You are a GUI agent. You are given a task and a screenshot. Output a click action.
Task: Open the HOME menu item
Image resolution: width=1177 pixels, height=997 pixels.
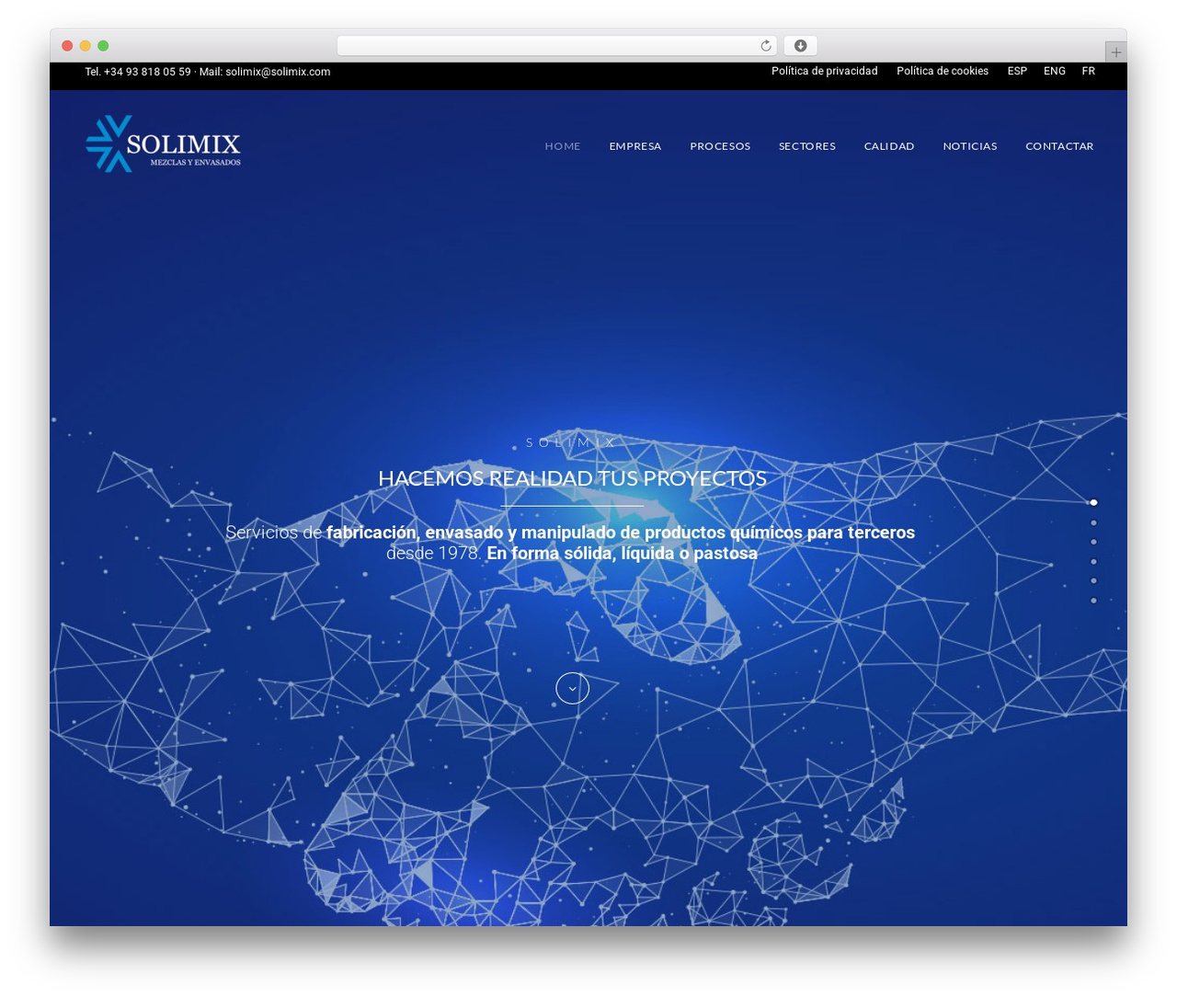[563, 146]
